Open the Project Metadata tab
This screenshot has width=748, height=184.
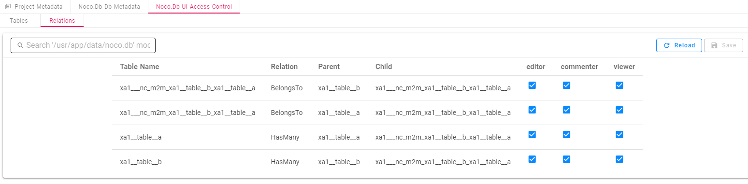[x=35, y=7]
